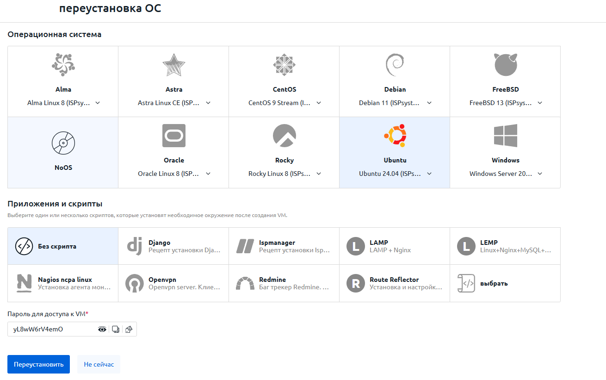Expand the Debian 11 version dropdown
Viewport: 606px width, 380px height.
click(395, 103)
